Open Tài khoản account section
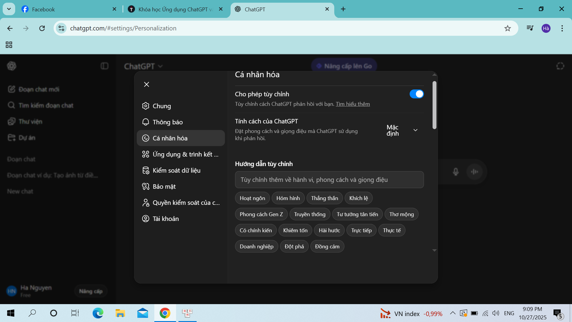This screenshot has width=572, height=322. coord(166,219)
